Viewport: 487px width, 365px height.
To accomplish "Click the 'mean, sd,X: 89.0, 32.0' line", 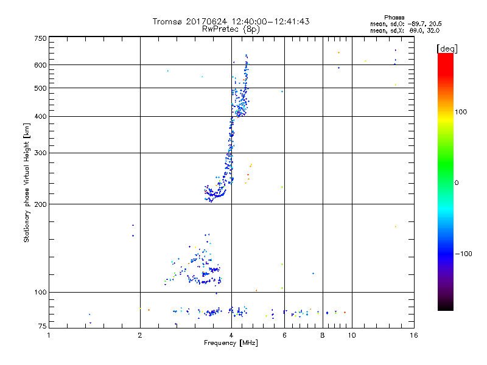I will point(405,30).
